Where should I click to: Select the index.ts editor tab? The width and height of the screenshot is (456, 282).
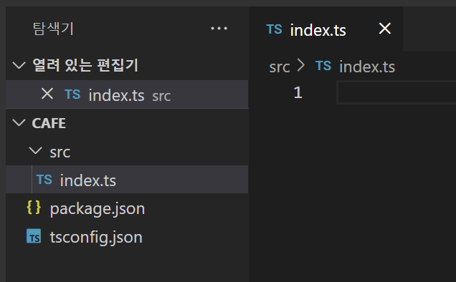[x=326, y=29]
